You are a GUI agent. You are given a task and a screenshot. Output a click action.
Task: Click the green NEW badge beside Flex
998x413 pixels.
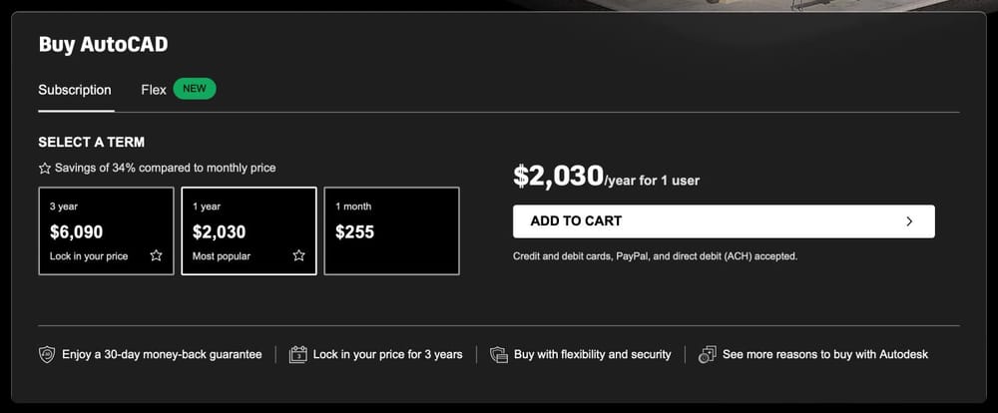195,89
